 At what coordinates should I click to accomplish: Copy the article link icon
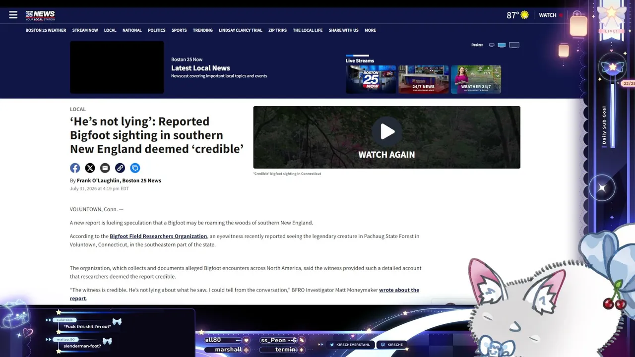[x=120, y=168]
